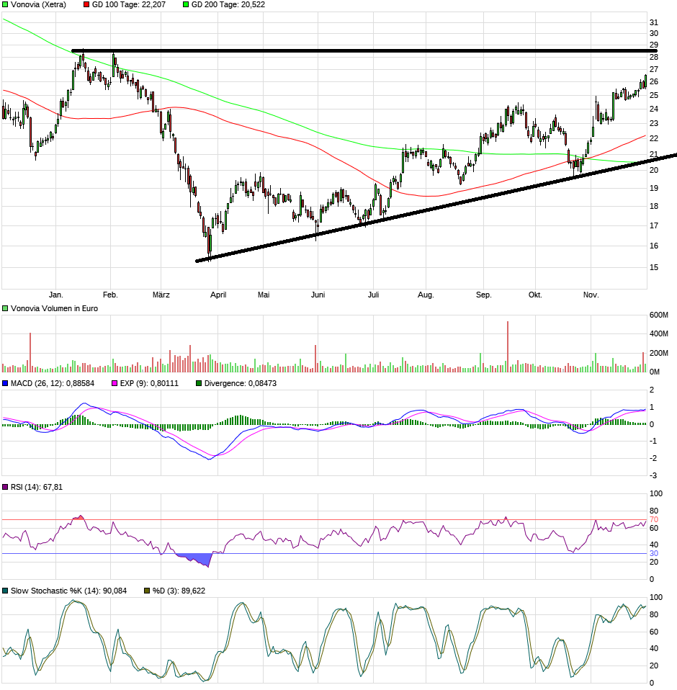
Task: Click volume axis value 200M
Action: (659, 353)
